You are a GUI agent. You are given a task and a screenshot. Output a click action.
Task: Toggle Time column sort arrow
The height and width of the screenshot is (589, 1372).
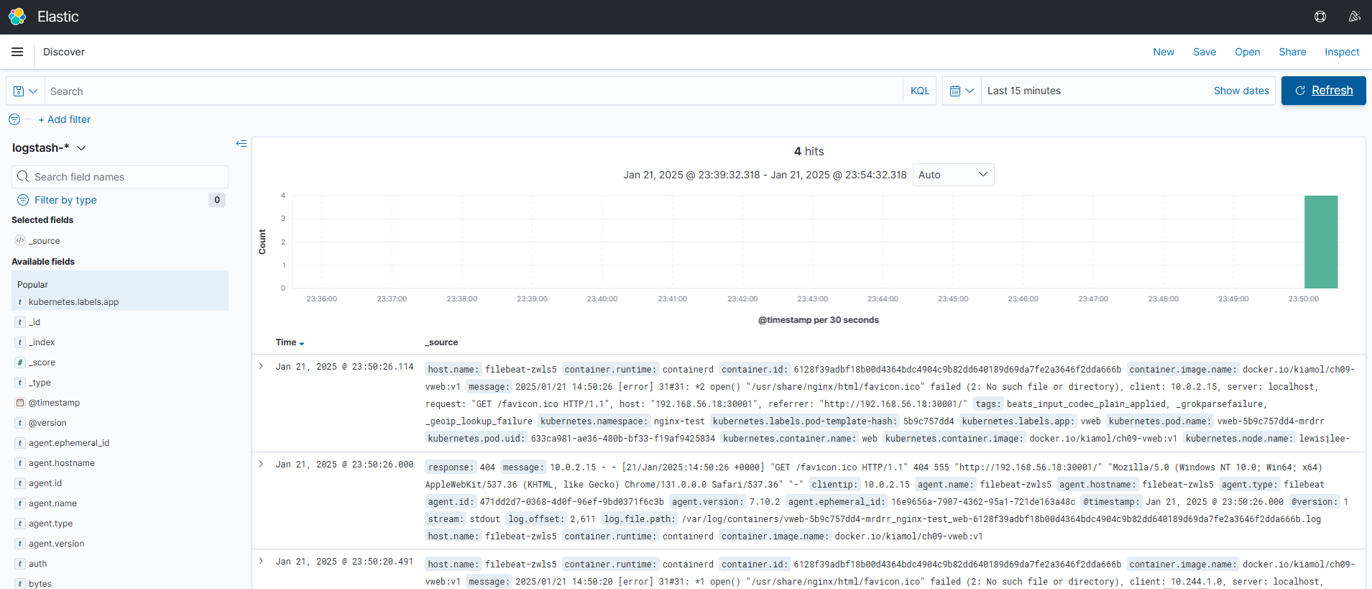tap(302, 343)
